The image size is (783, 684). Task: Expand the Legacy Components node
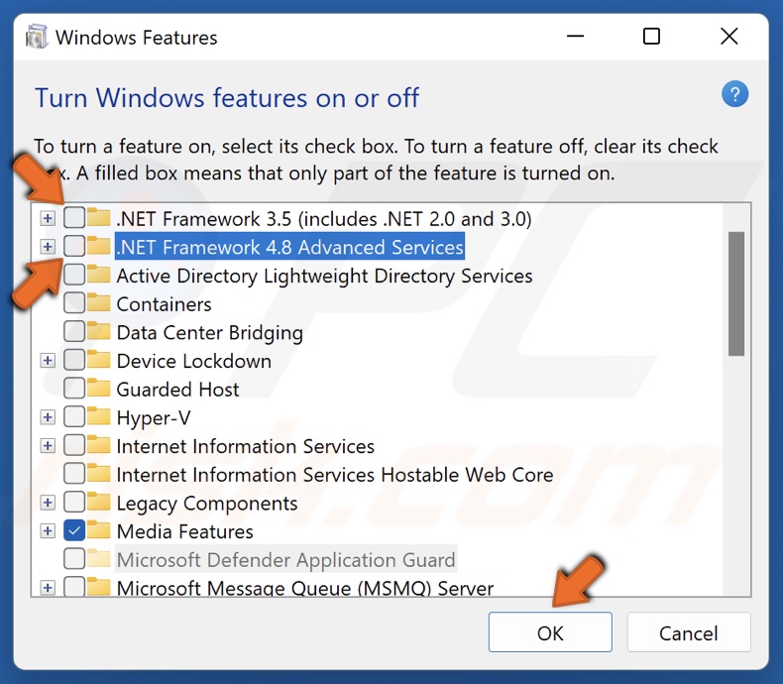pos(48,503)
